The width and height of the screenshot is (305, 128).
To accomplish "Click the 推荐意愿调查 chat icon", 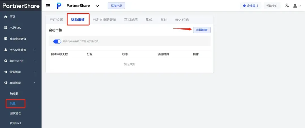I will pyautogui.click(x=6, y=39).
